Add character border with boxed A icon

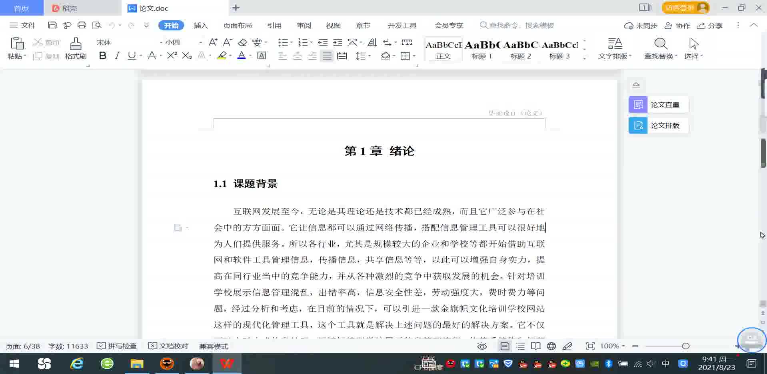click(262, 56)
